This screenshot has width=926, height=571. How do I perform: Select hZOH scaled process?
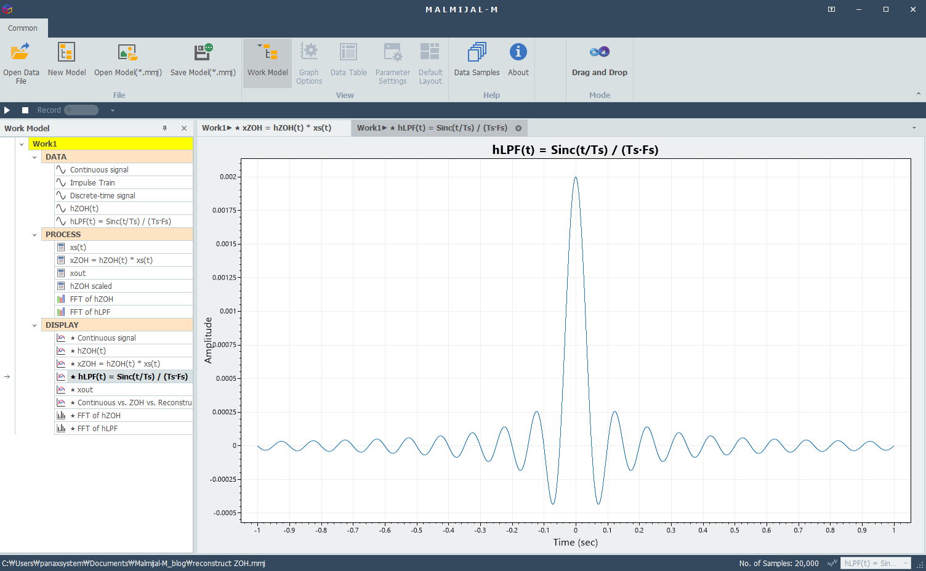tap(123, 286)
